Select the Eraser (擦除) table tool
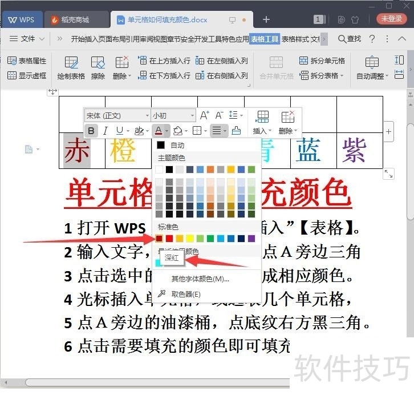Image resolution: width=414 pixels, height=399 pixels. (x=98, y=68)
